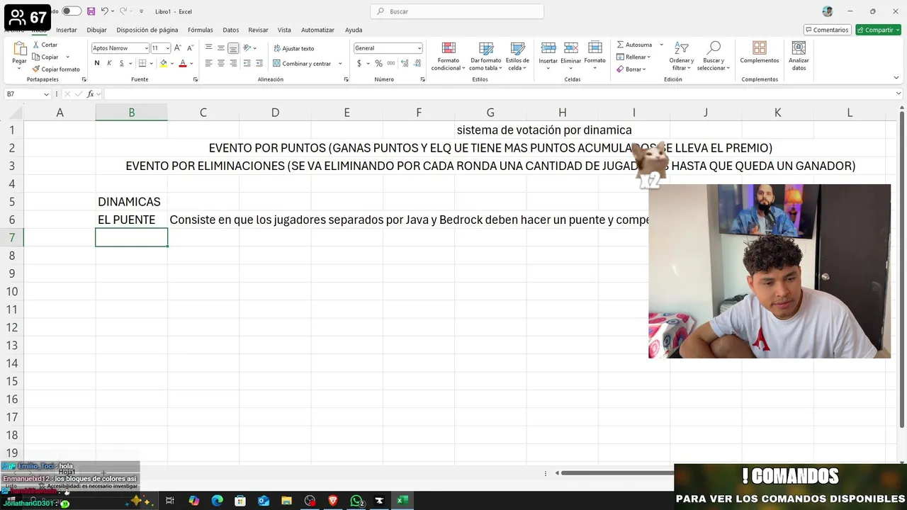Open fill color dropdown arrow
The width and height of the screenshot is (907, 510).
click(x=172, y=64)
